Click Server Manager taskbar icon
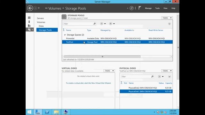The height and width of the screenshot is (115, 205). pyautogui.click(x=38, y=112)
